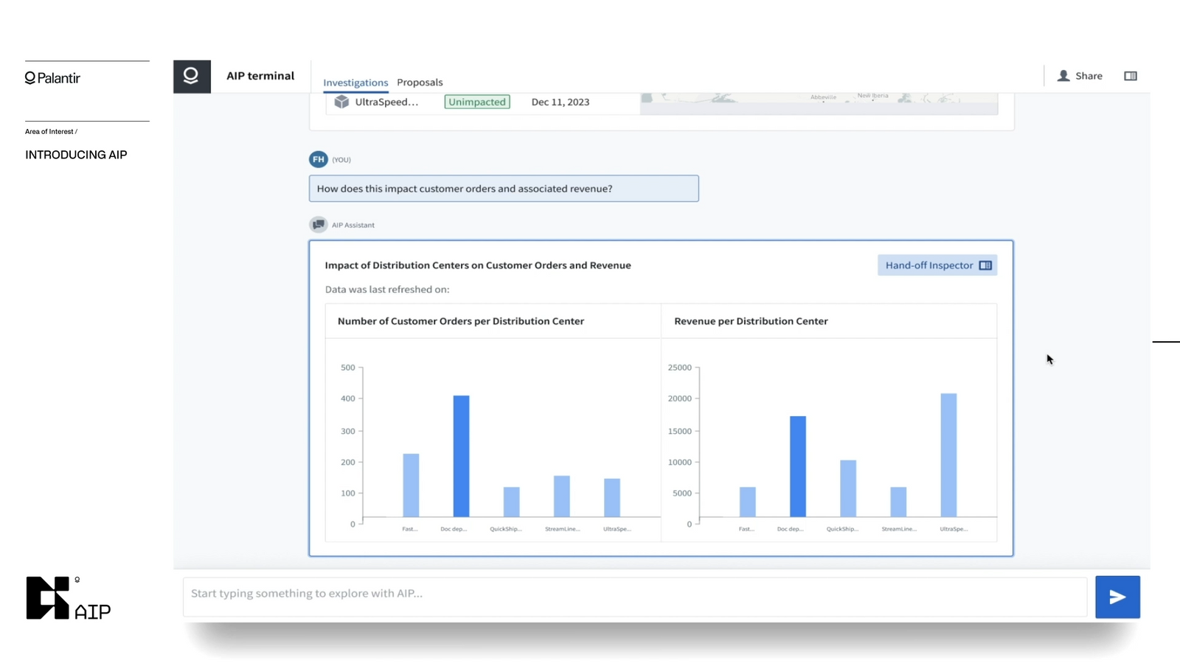The width and height of the screenshot is (1180, 663).
Task: Click the Doc dep. bar in orders chart
Action: coord(460,457)
